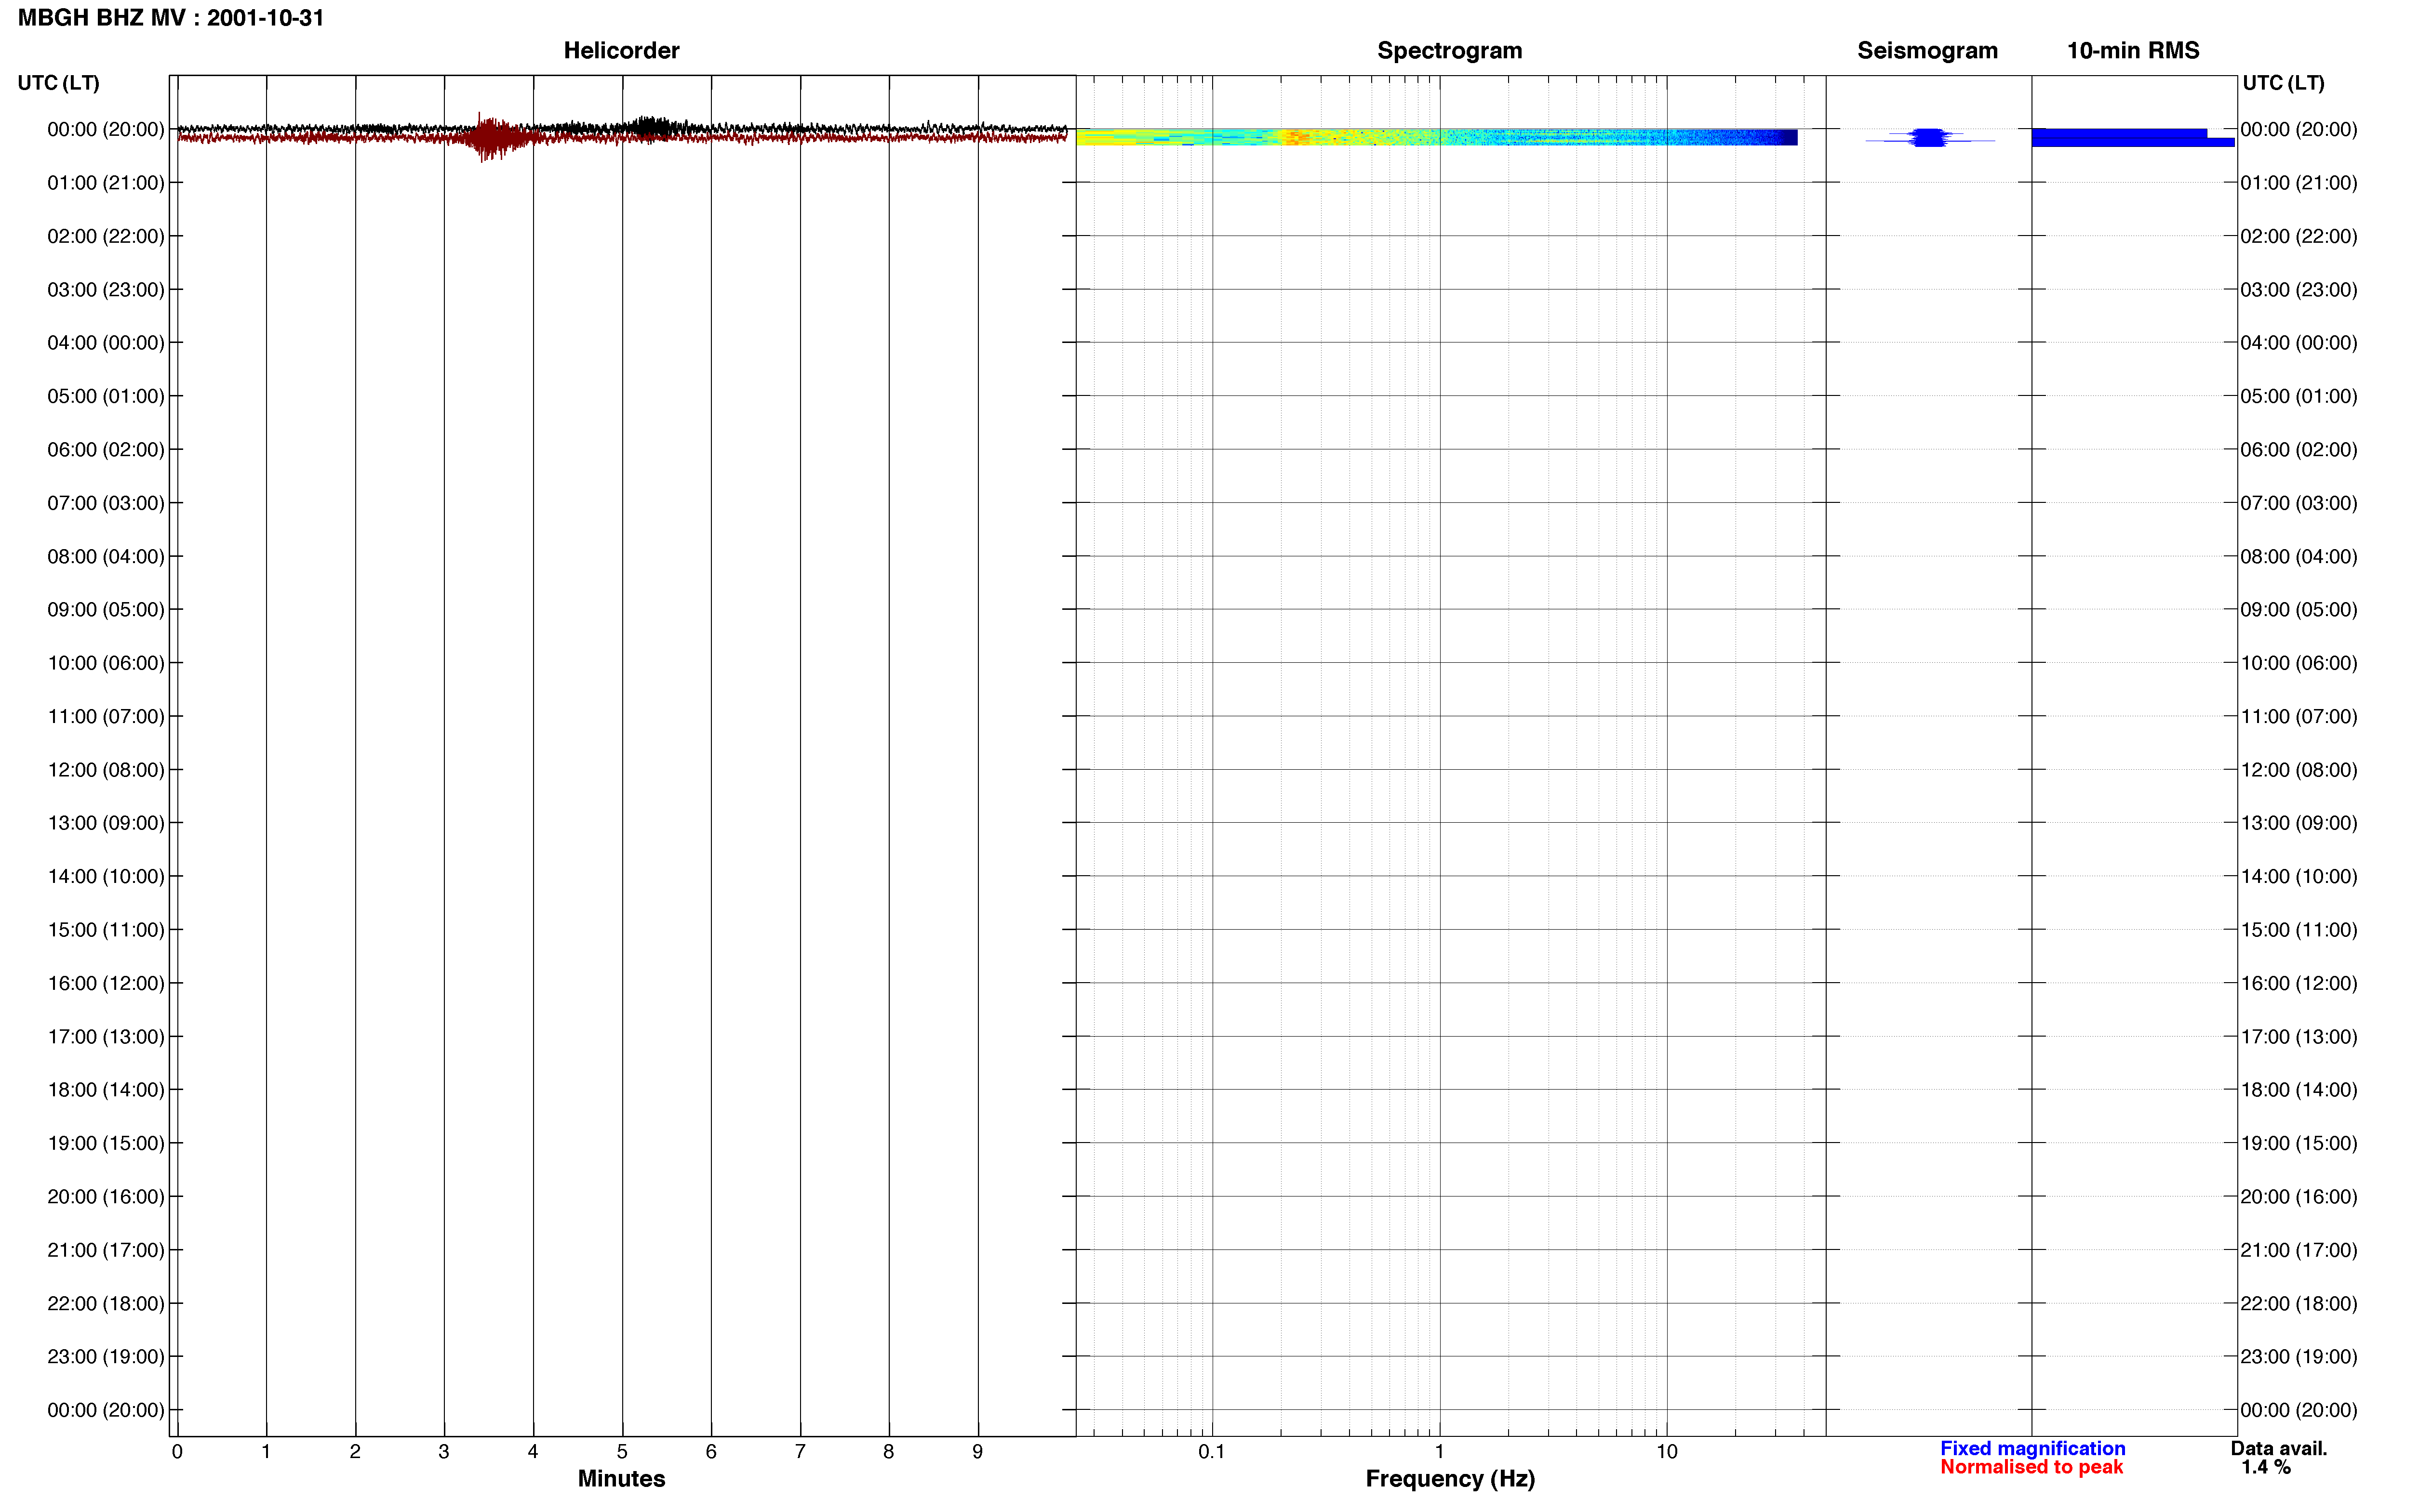Image resolution: width=2419 pixels, height=1512 pixels.
Task: Click the '0.1' frequency tick label
Action: [1212, 1451]
